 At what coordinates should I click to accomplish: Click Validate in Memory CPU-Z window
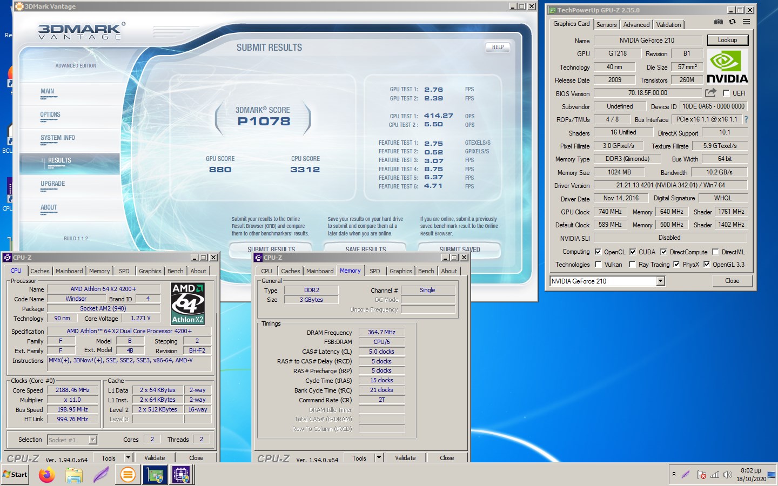(x=405, y=458)
